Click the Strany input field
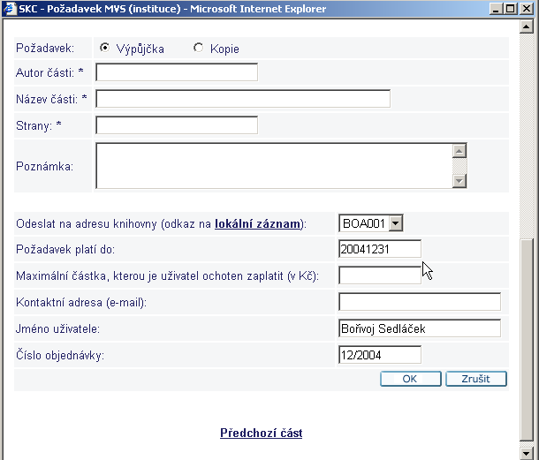Viewport: 539px width, 460px height. click(177, 125)
